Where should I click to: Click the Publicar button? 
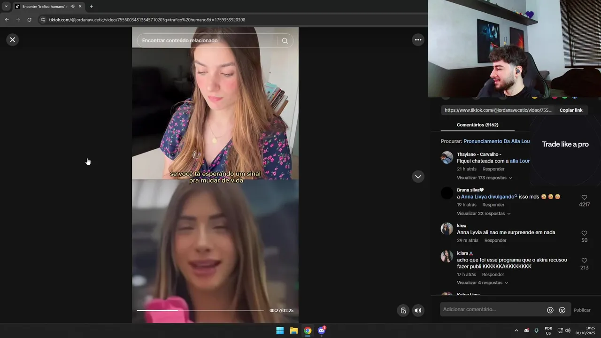(582, 310)
